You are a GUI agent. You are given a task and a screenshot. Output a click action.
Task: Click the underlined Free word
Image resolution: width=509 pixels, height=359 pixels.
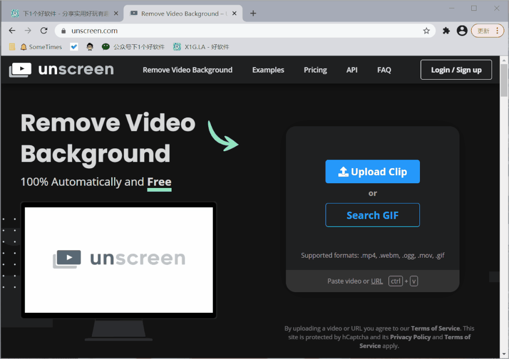[x=159, y=182]
